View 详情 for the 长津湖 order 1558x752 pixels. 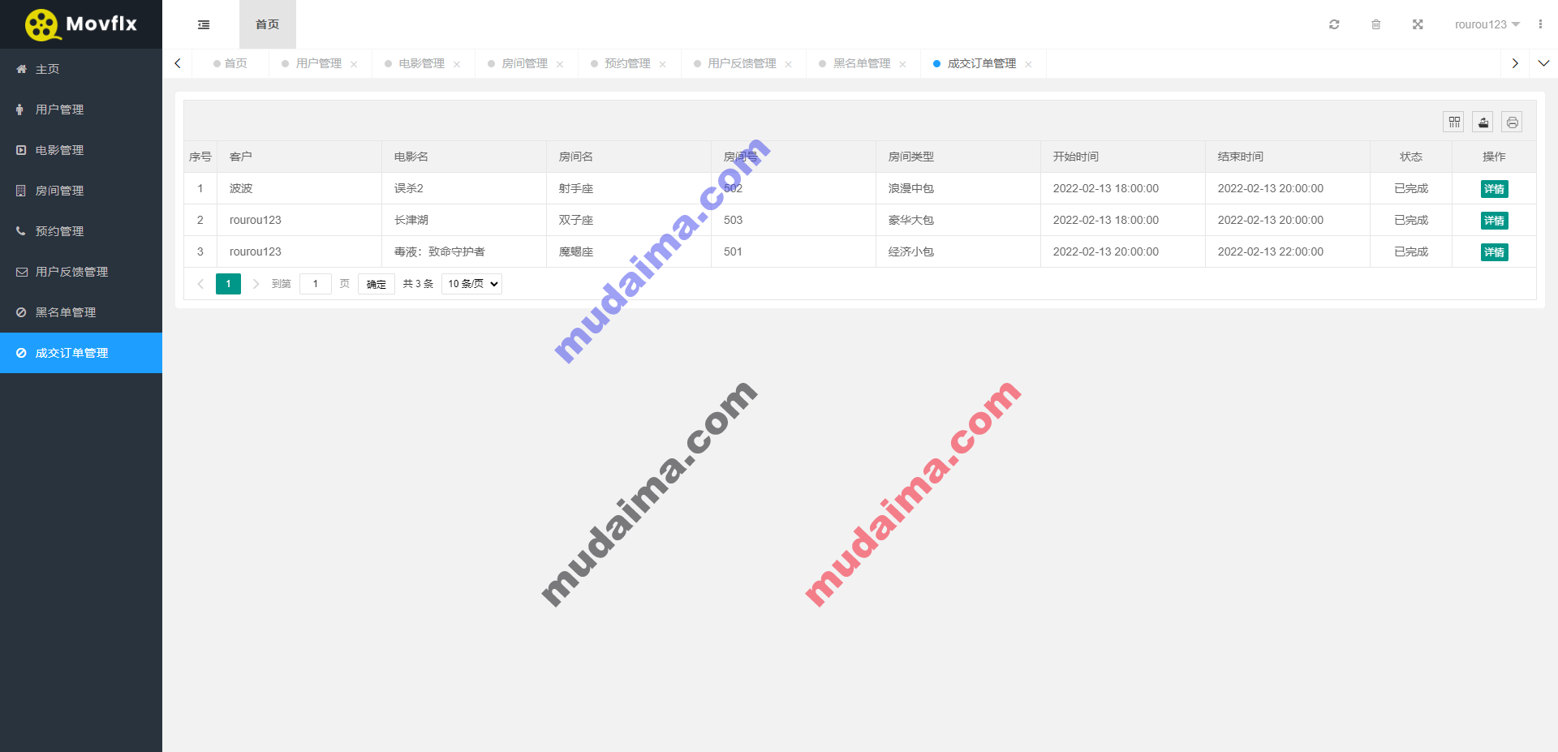[1494, 221]
